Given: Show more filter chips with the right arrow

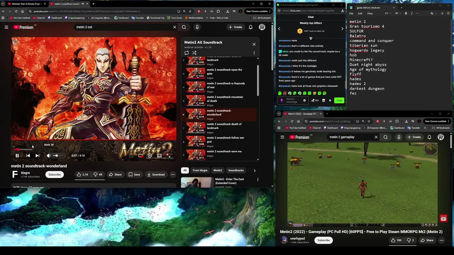Looking at the screenshot, I should tap(254, 170).
